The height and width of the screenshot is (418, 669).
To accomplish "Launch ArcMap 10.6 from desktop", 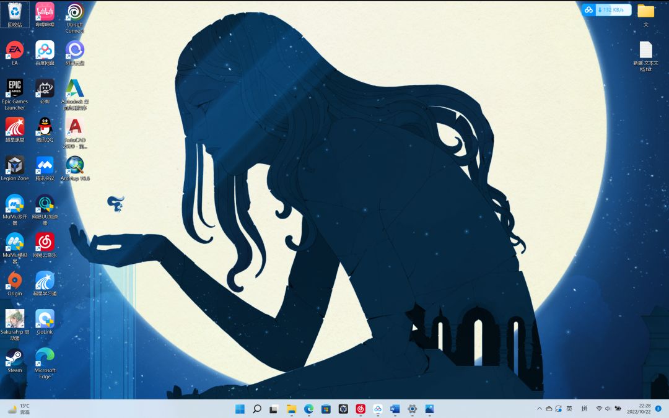I will tap(75, 168).
